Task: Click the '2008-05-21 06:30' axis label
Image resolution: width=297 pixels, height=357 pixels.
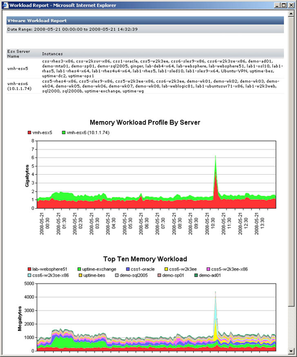Action: pos(144,224)
